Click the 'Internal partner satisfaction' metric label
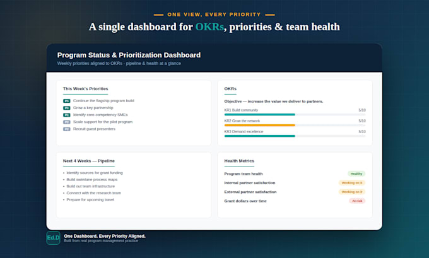 (250, 183)
